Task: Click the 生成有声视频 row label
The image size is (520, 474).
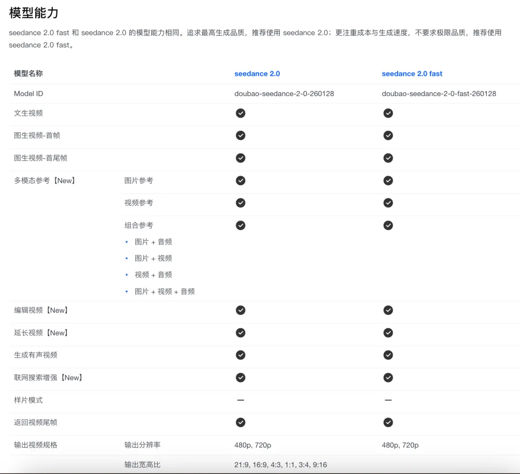Action: pos(36,355)
